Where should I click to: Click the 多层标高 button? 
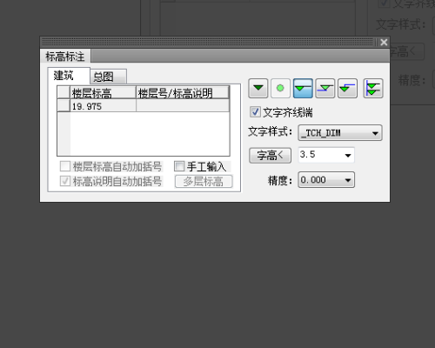(204, 182)
